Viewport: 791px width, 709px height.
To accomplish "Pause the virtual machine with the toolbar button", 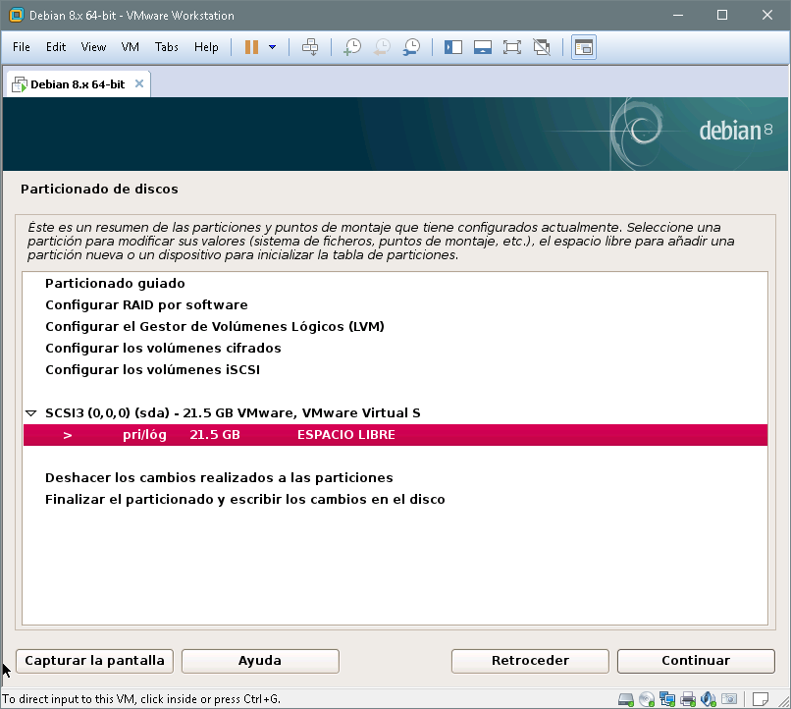I will [x=251, y=47].
